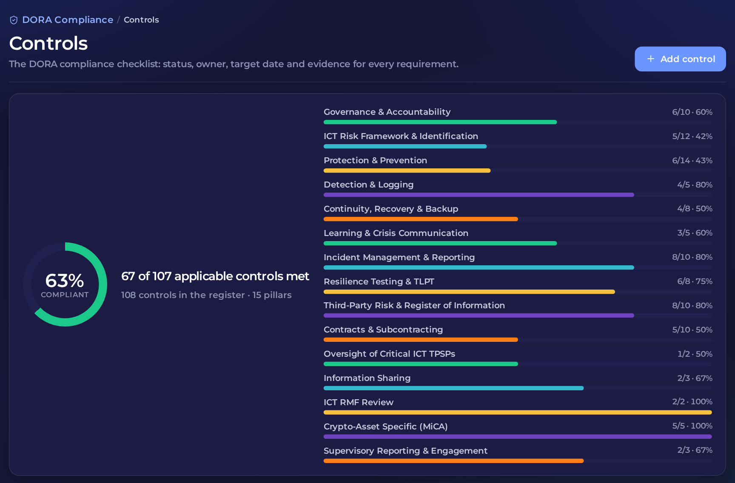Click the DORA compliance checklist description
Viewport: 735px width, 483px height.
tap(234, 64)
